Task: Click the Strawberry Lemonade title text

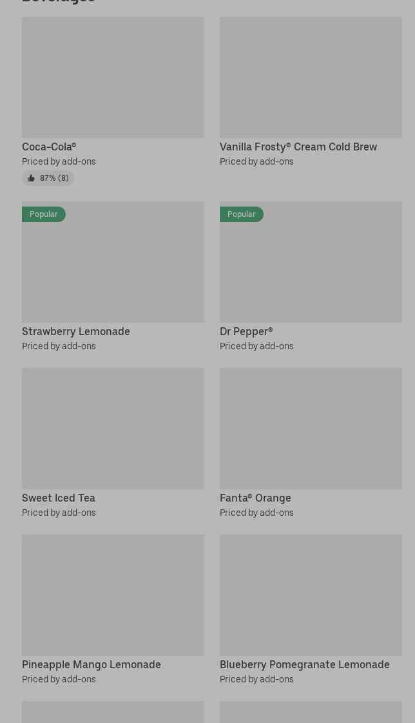Action: tap(76, 332)
